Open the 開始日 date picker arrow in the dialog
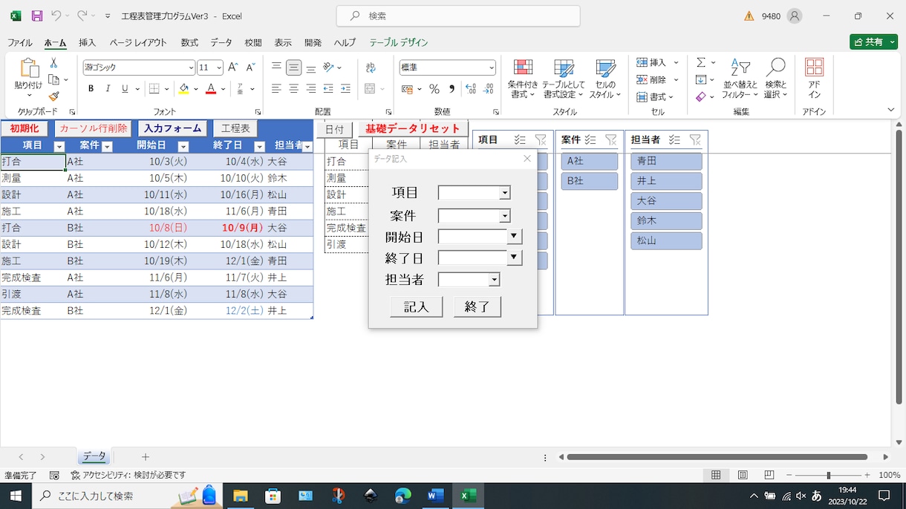 pyautogui.click(x=514, y=237)
